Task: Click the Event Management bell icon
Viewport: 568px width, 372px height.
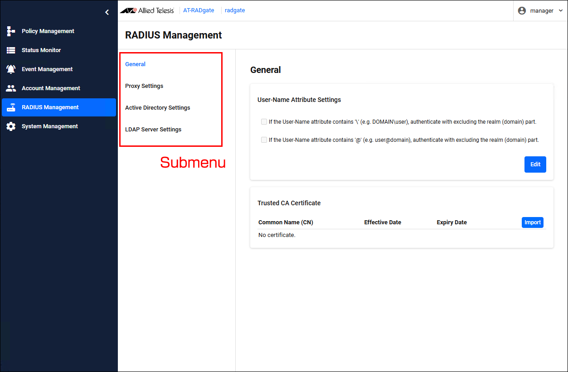Action: point(11,69)
